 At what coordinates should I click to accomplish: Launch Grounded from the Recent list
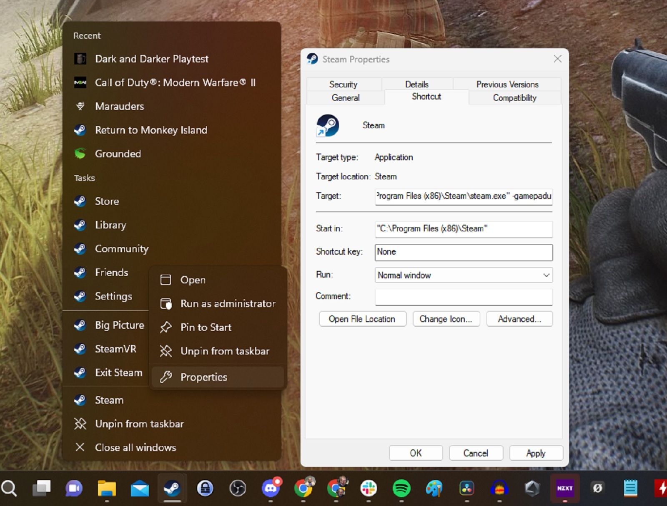[x=118, y=154]
